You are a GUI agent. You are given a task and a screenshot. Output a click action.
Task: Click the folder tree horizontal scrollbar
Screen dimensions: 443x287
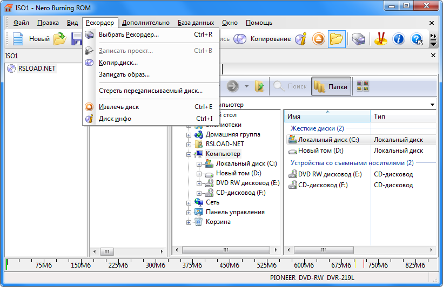coord(226,250)
